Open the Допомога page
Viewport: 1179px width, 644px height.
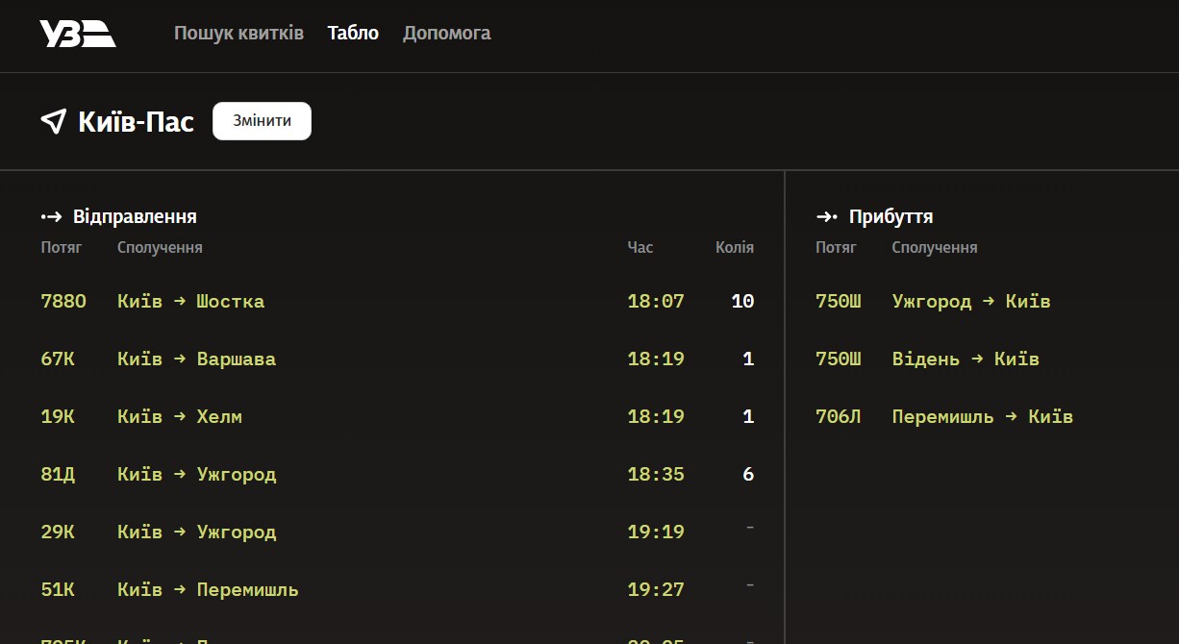446,34
